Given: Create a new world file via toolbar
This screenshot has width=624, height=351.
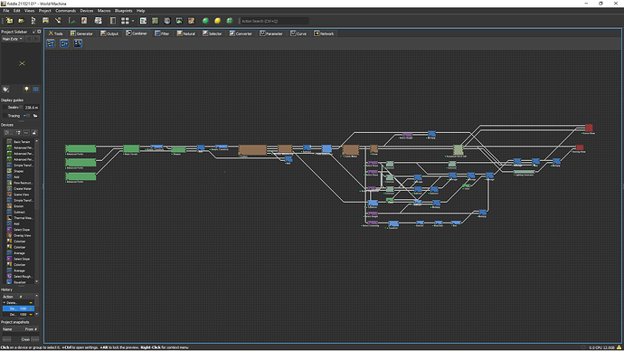Looking at the screenshot, I should pos(9,21).
